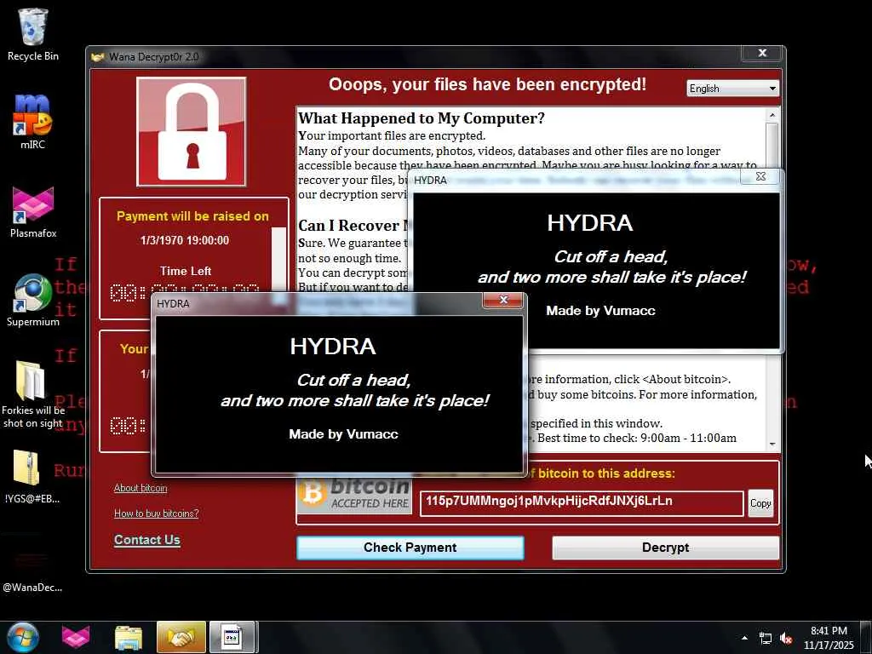Open File Explorer from the taskbar
Viewport: 872px width, 654px height.
[129, 637]
